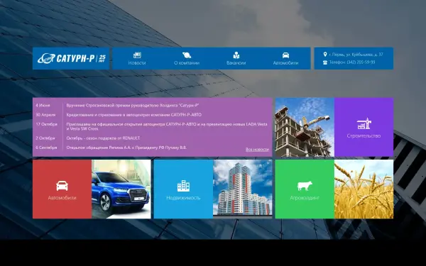The width and height of the screenshot is (426, 266).
Task: Open the red Автомобили car tile
Action: [62, 189]
